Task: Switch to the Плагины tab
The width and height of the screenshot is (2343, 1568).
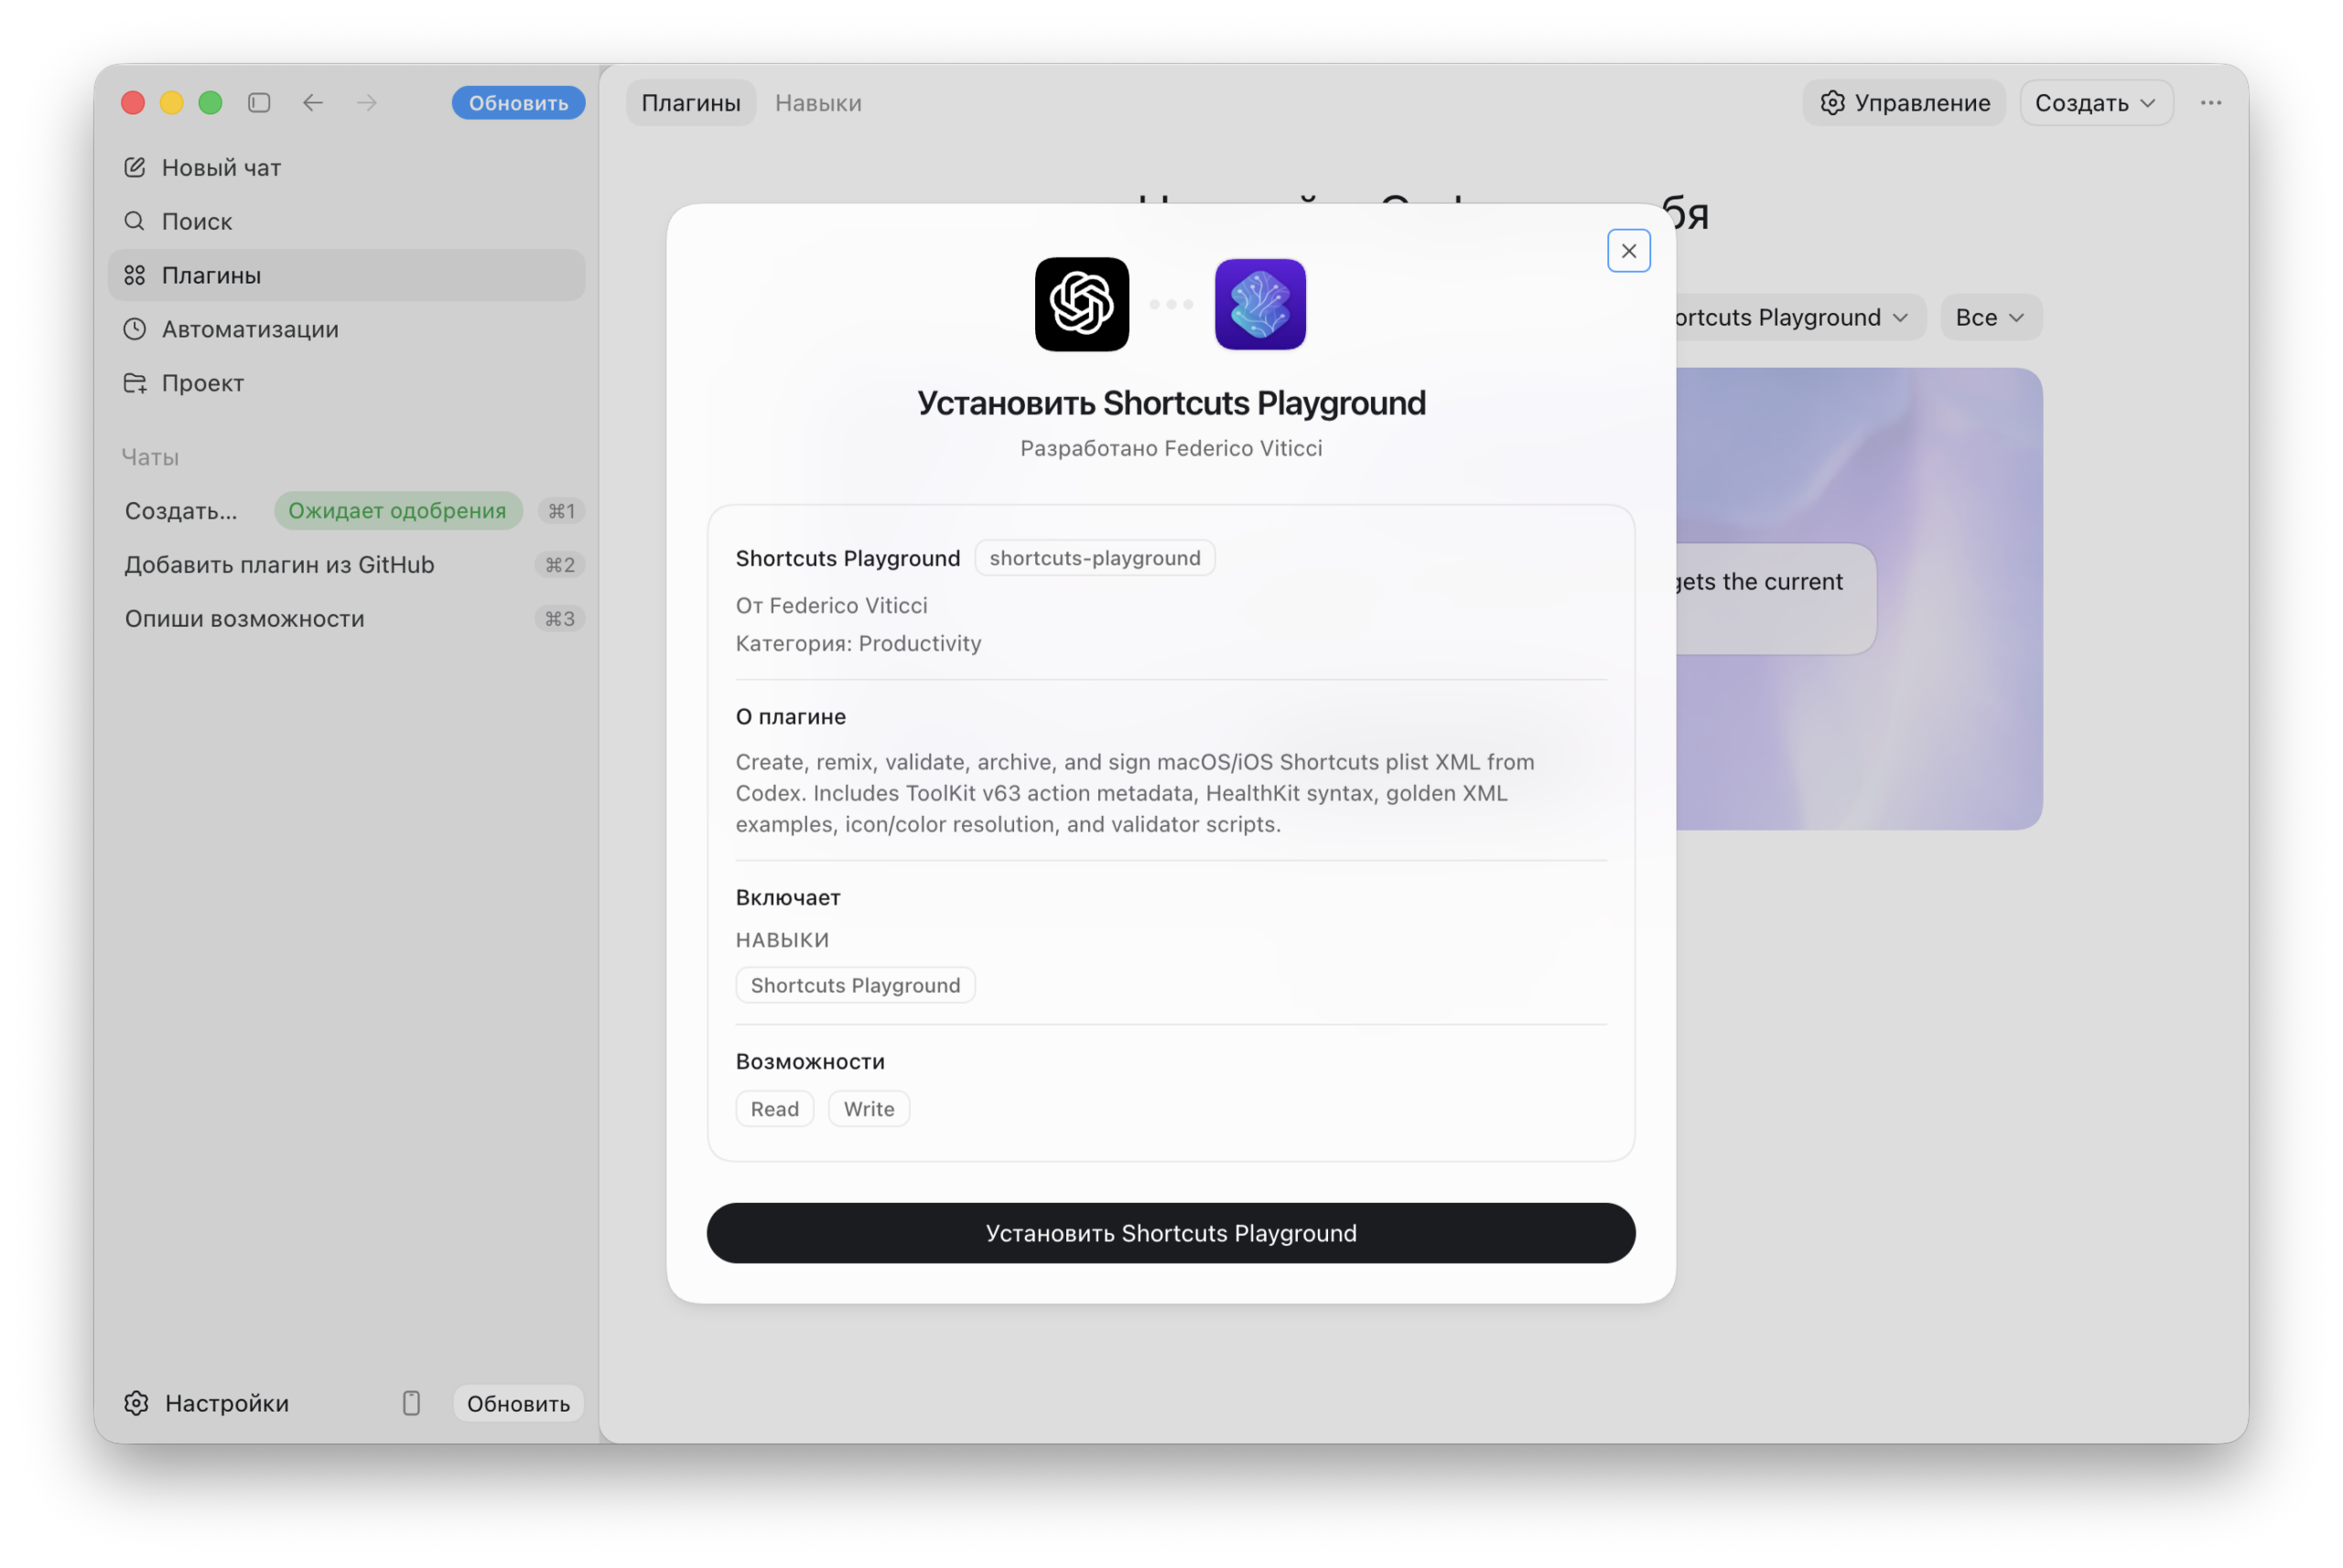Action: click(x=690, y=102)
